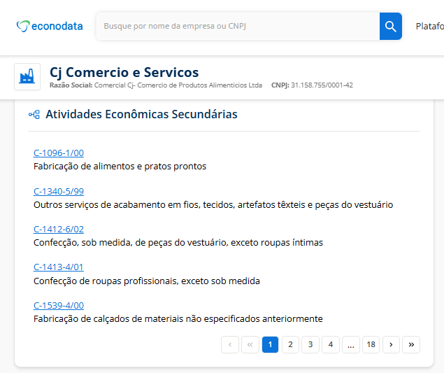The width and height of the screenshot is (444, 373).
Task: Jump to last page double arrow
Action: [x=412, y=344]
